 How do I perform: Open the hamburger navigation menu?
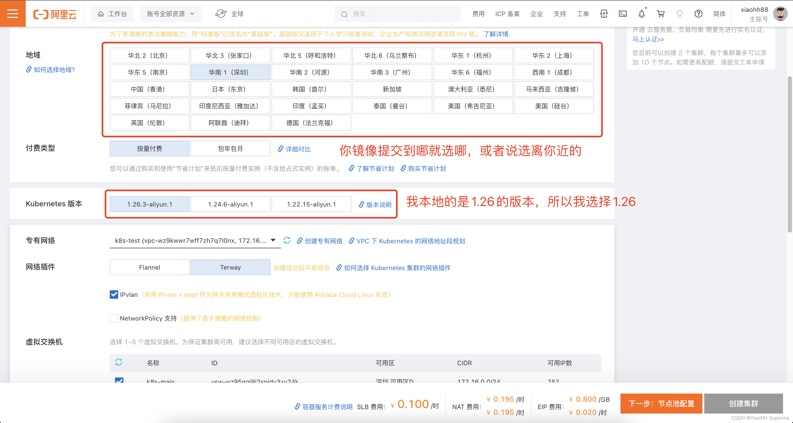click(x=13, y=14)
